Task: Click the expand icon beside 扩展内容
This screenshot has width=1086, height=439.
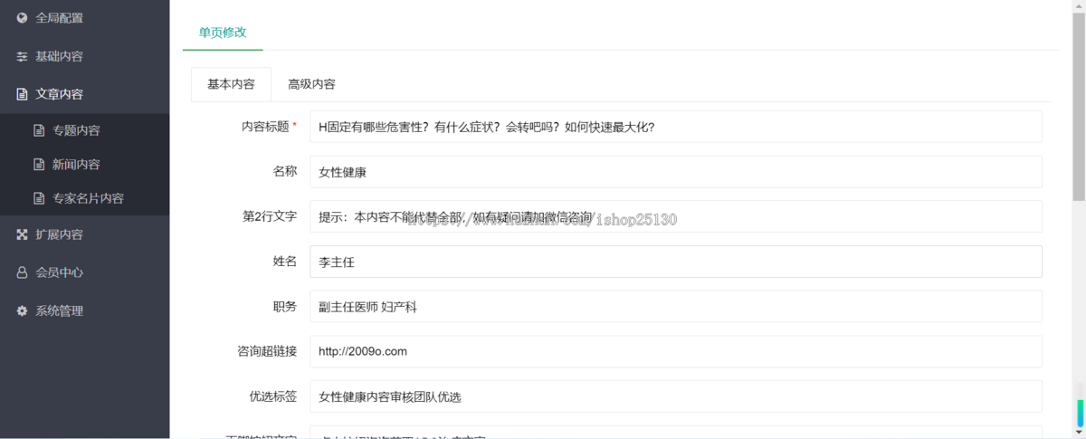Action: 22,234
